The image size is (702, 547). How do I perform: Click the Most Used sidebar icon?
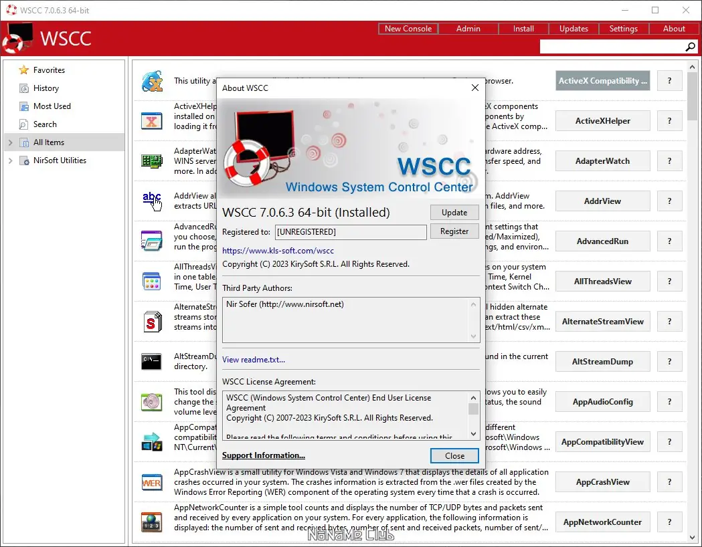23,106
